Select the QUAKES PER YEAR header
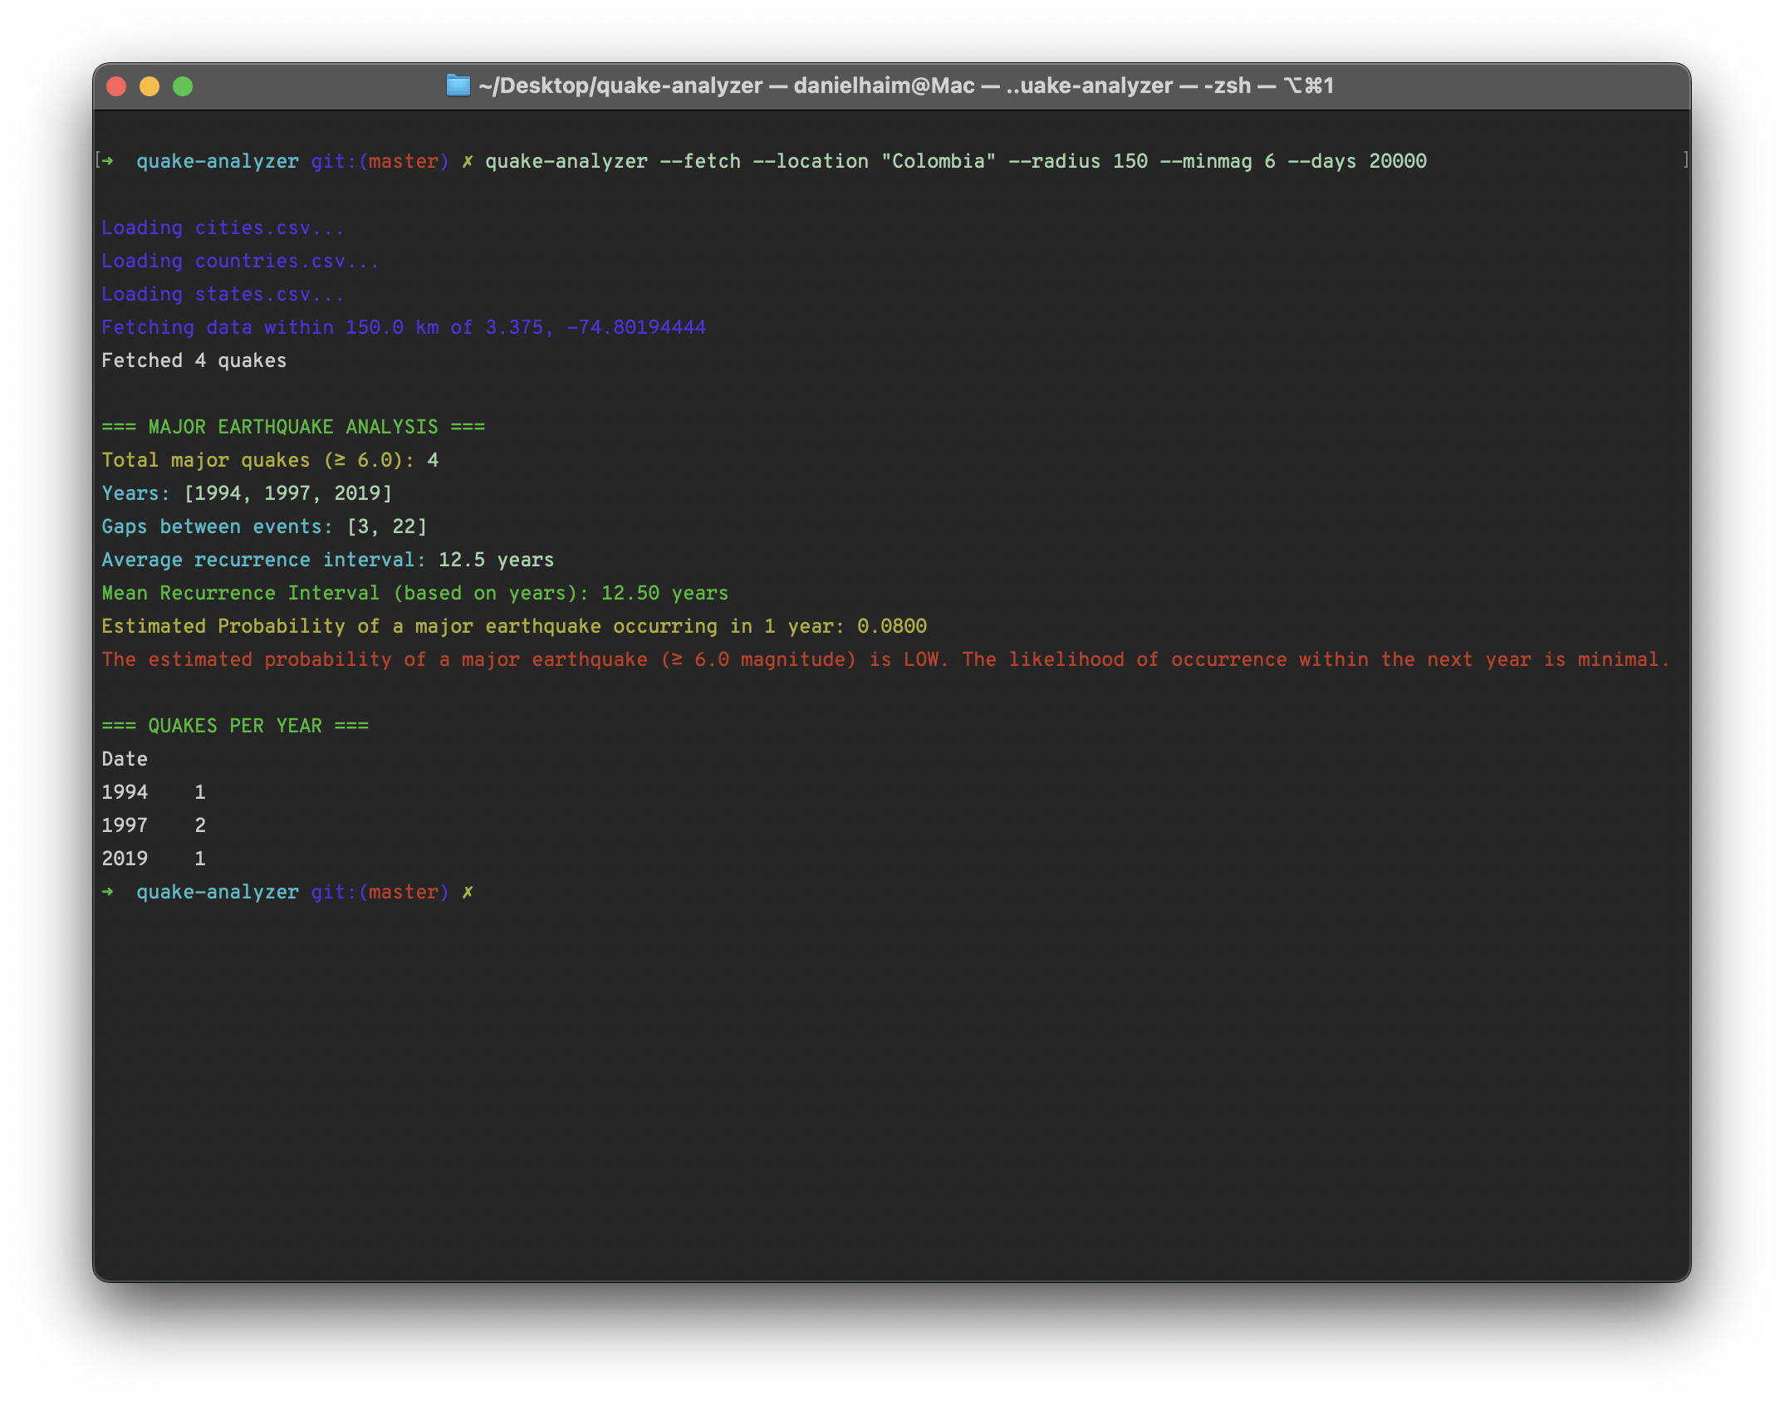Screen dimensions: 1784x1405 235,725
